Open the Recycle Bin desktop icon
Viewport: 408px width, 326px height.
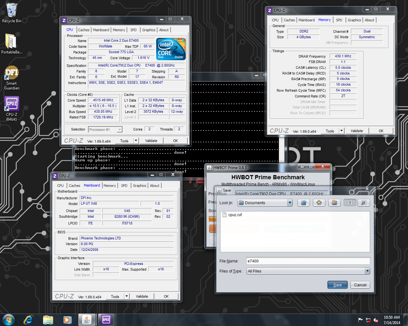(x=12, y=13)
